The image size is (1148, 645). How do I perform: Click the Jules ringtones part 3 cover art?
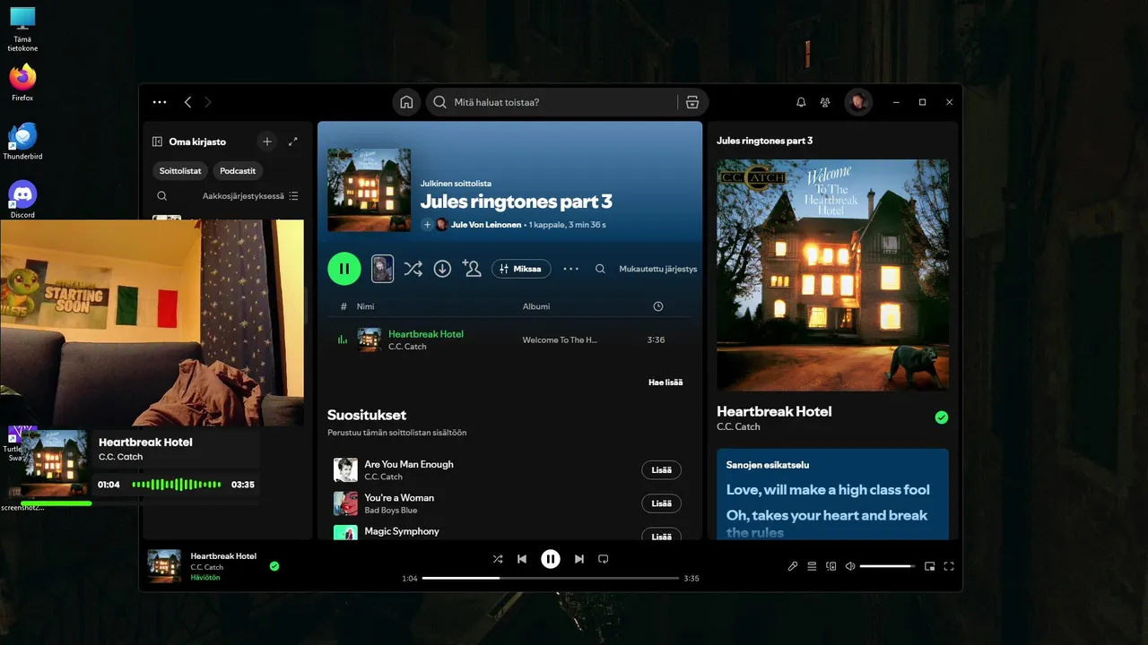tap(370, 190)
